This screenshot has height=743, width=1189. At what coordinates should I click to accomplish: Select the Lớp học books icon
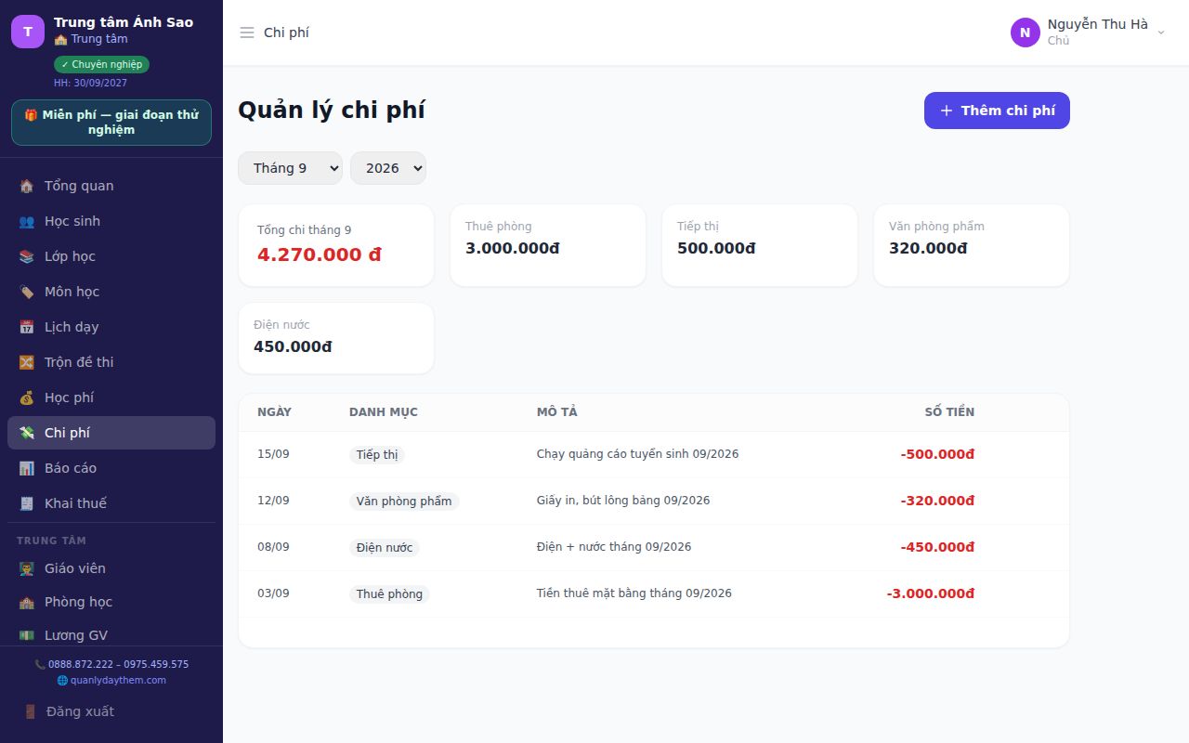pyautogui.click(x=27, y=256)
